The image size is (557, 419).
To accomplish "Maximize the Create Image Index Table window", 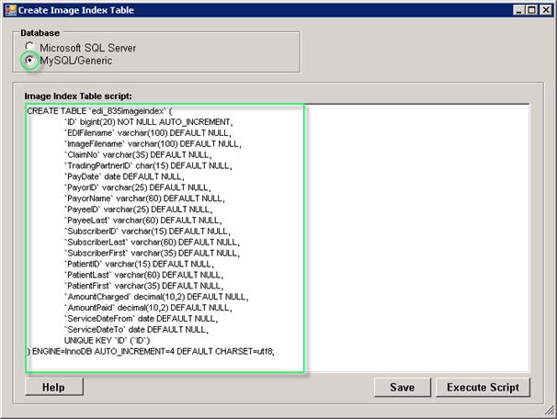I will 529,10.
